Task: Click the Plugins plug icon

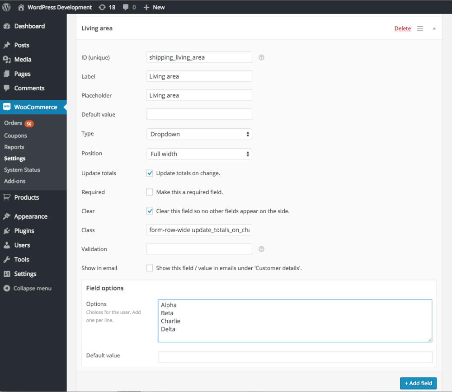Action: (7, 231)
